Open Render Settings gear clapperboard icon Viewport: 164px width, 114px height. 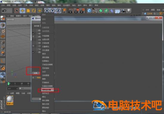pos(82,11)
